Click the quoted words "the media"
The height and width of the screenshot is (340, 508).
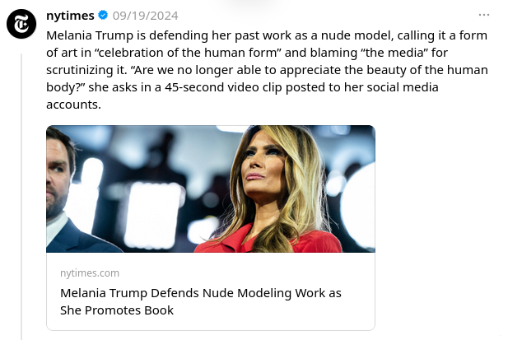[x=341, y=54]
